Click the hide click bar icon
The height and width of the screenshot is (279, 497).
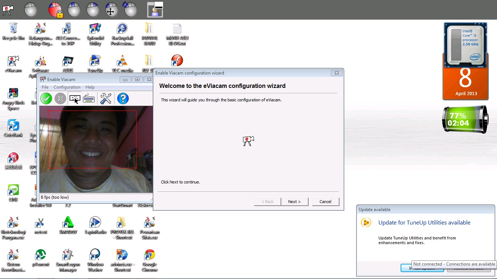[x=155, y=9]
